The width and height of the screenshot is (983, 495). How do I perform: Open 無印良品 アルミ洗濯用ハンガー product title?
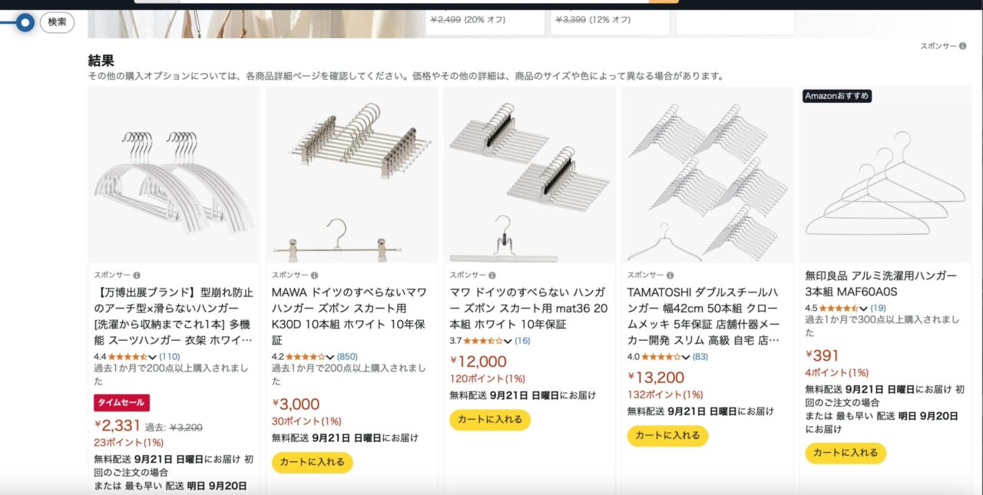pyautogui.click(x=881, y=284)
